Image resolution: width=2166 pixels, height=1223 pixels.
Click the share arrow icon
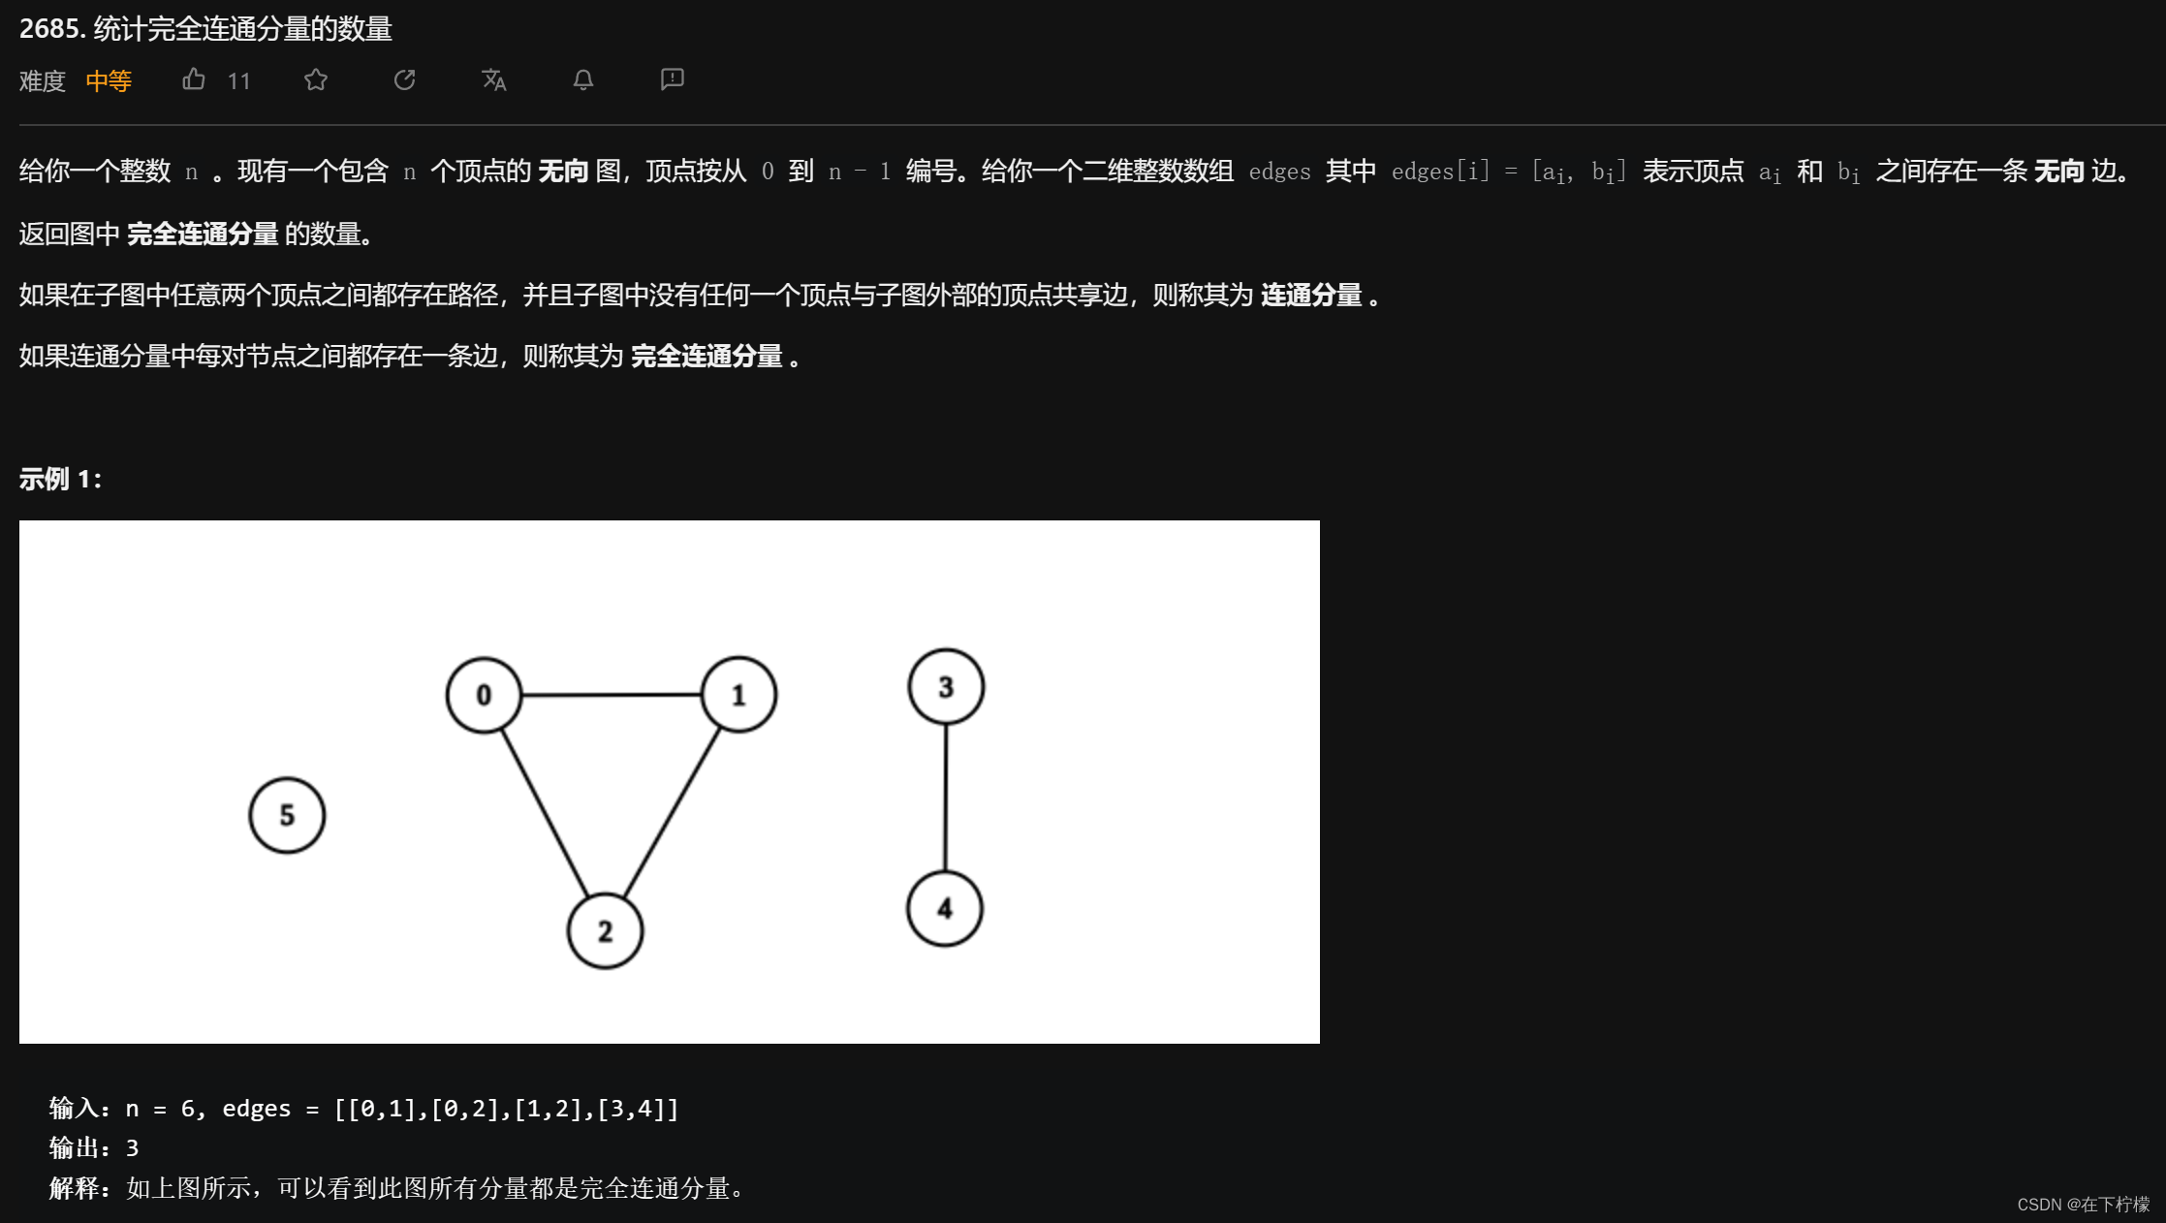[x=405, y=79]
